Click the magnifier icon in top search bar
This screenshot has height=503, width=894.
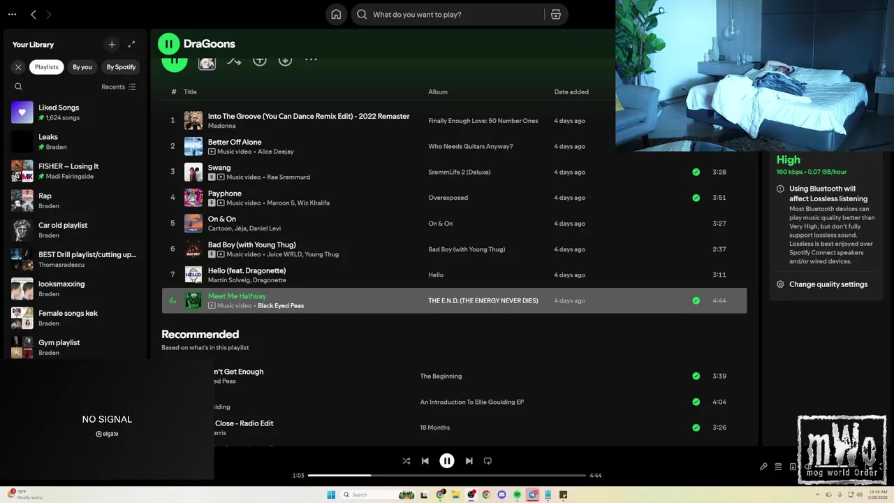tap(362, 14)
